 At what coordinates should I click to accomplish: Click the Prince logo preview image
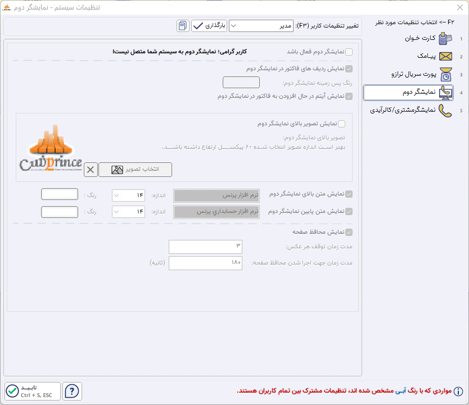(51, 148)
